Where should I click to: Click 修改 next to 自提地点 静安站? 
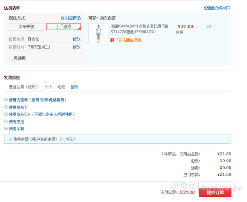[x=77, y=39]
